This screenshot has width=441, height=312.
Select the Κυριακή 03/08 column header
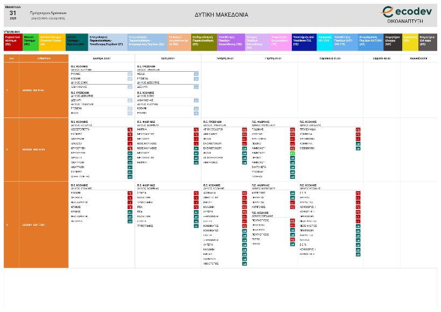tap(418, 59)
